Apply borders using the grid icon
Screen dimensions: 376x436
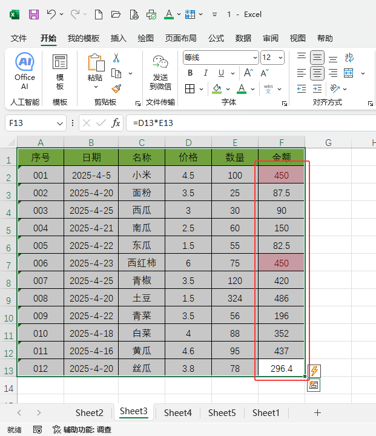(190, 89)
